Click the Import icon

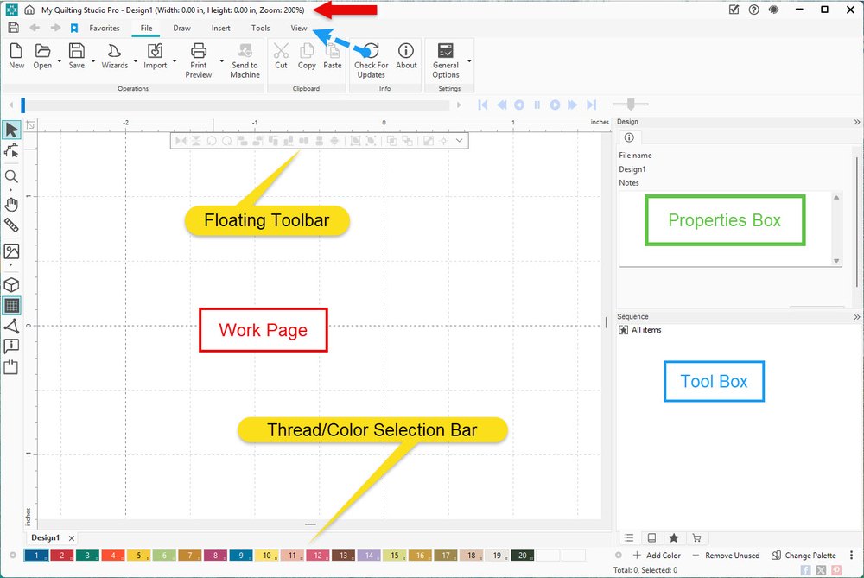tap(155, 55)
